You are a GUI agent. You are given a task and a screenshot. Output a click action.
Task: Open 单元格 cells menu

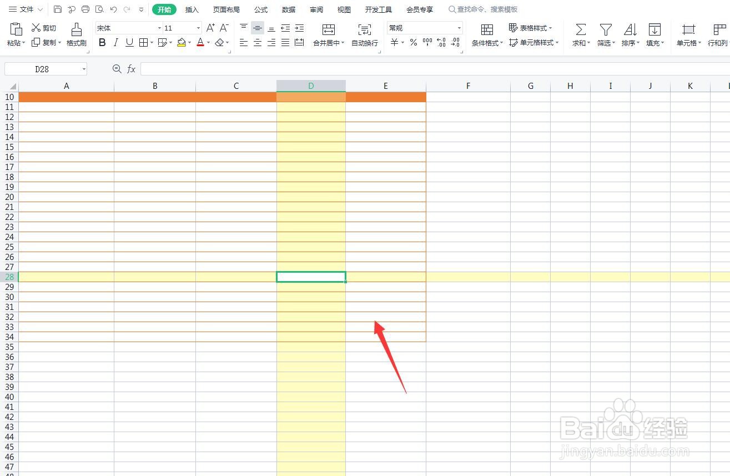tap(689, 34)
